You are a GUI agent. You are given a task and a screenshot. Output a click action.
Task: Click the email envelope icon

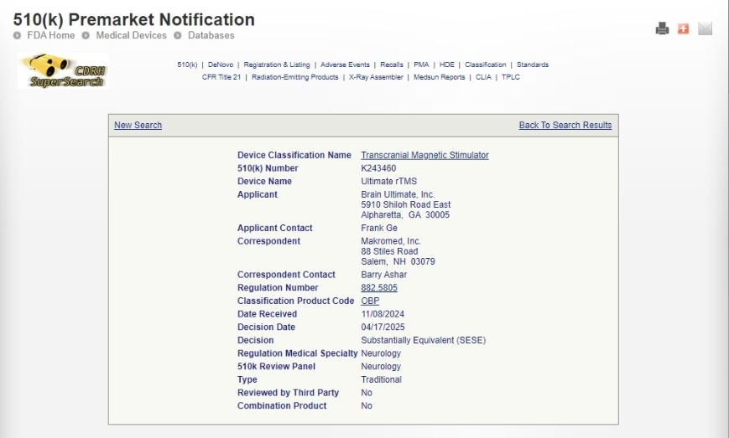pyautogui.click(x=705, y=28)
